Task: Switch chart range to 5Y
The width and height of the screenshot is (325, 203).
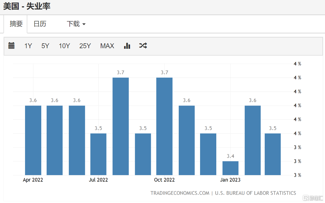Action: [x=45, y=46]
